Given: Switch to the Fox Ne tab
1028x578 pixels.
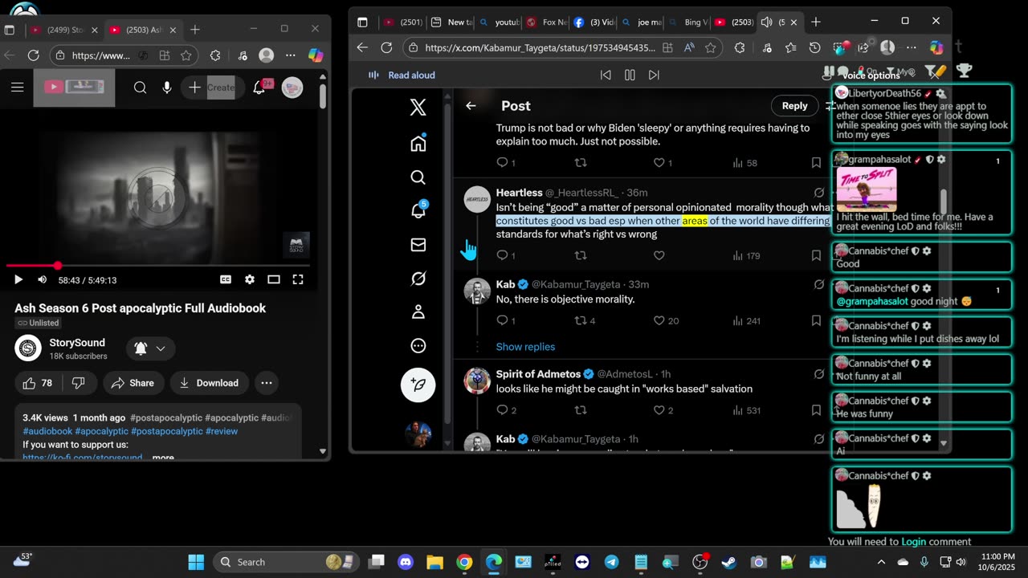Looking at the screenshot, I should pyautogui.click(x=545, y=22).
